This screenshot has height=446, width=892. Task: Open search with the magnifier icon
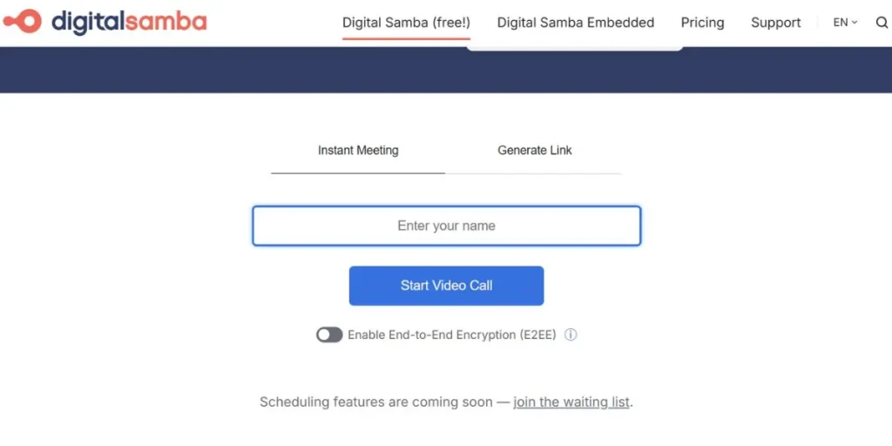point(882,23)
